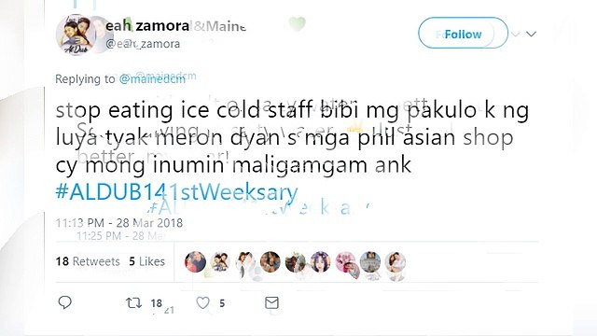The height and width of the screenshot is (336, 597).
Task: Click the zamora display name
Action: 147,26
